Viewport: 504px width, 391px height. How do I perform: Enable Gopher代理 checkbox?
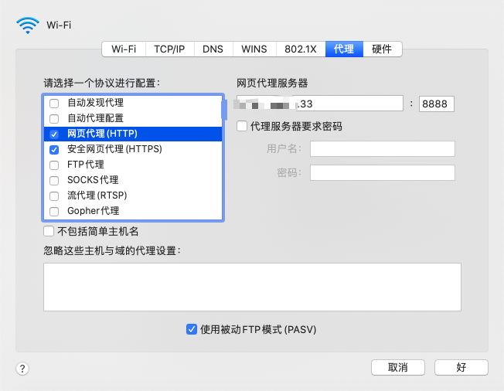click(54, 212)
